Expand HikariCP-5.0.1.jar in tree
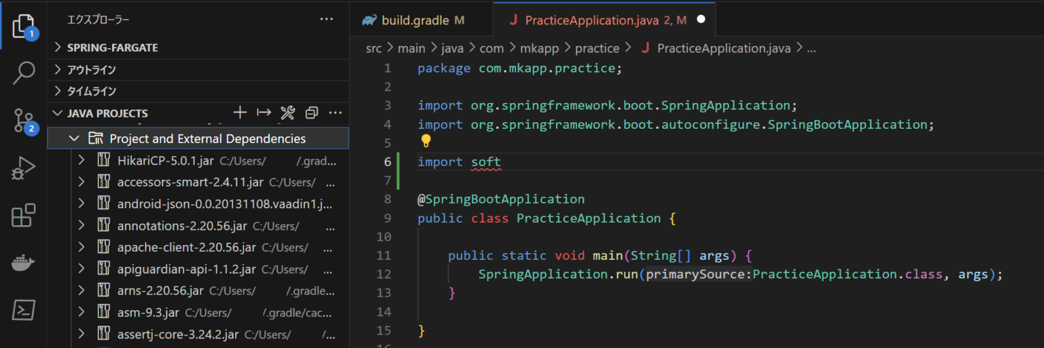1044x348 pixels. pyautogui.click(x=81, y=161)
